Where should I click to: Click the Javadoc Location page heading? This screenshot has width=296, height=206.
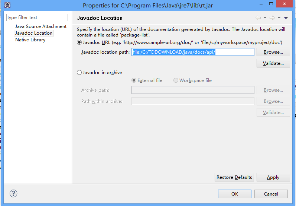(100, 18)
